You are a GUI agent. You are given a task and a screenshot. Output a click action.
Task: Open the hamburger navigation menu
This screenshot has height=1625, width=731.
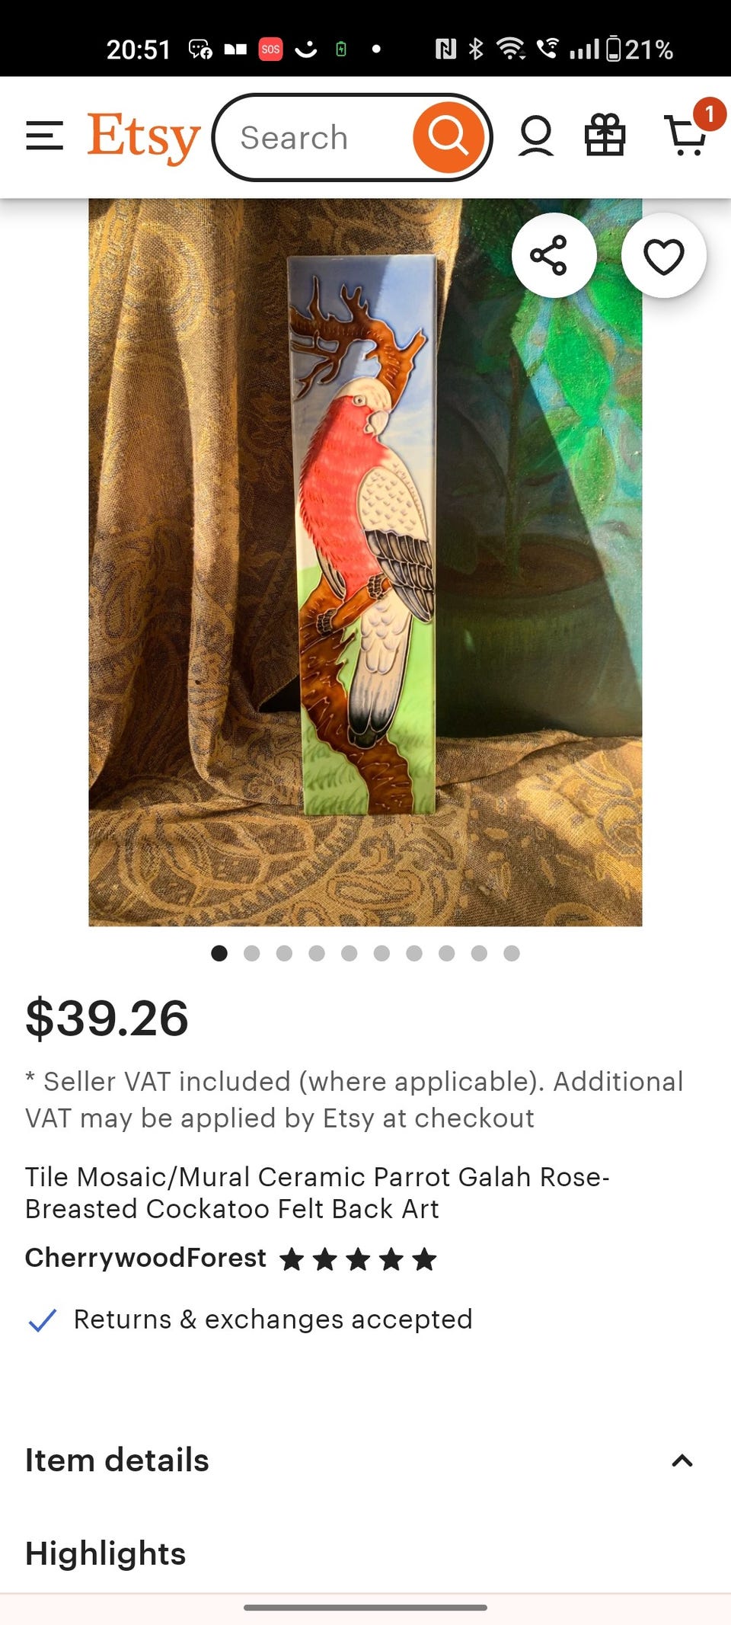pyautogui.click(x=44, y=137)
